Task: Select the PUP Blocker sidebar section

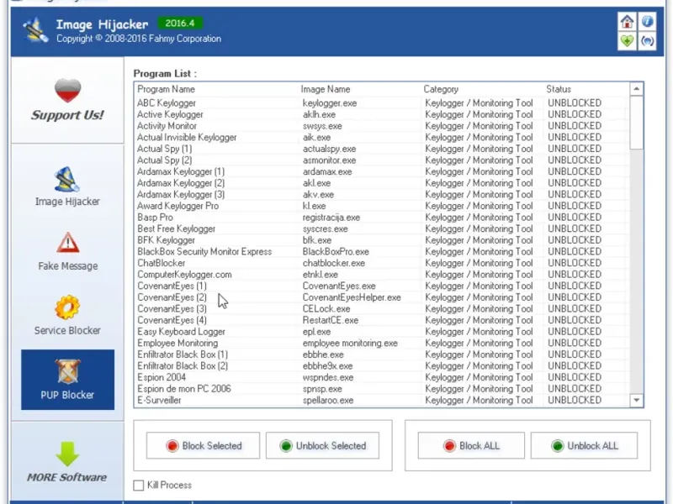Action: (x=68, y=380)
